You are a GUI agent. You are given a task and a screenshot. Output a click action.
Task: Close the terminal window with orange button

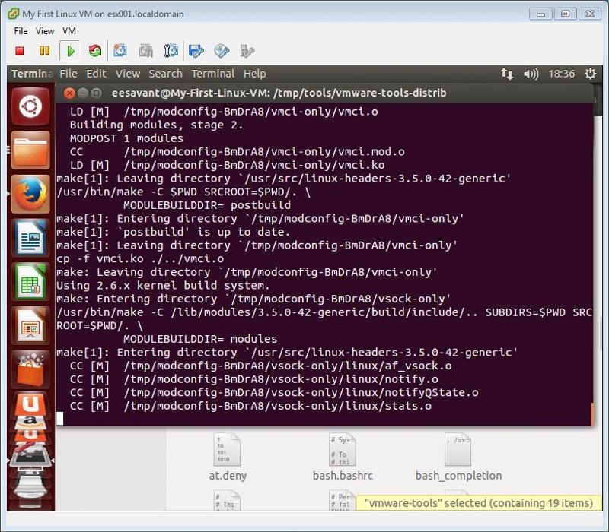pos(69,93)
